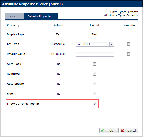Click the Layout column header

point(95,25)
